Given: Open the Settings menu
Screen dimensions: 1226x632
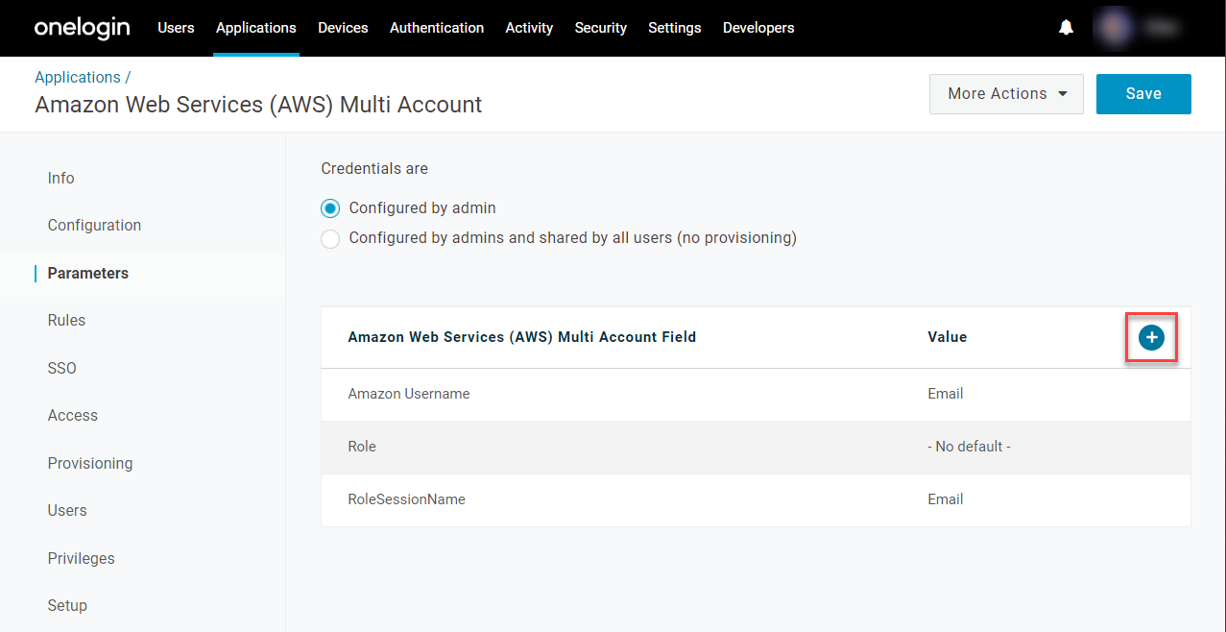Looking at the screenshot, I should (675, 28).
